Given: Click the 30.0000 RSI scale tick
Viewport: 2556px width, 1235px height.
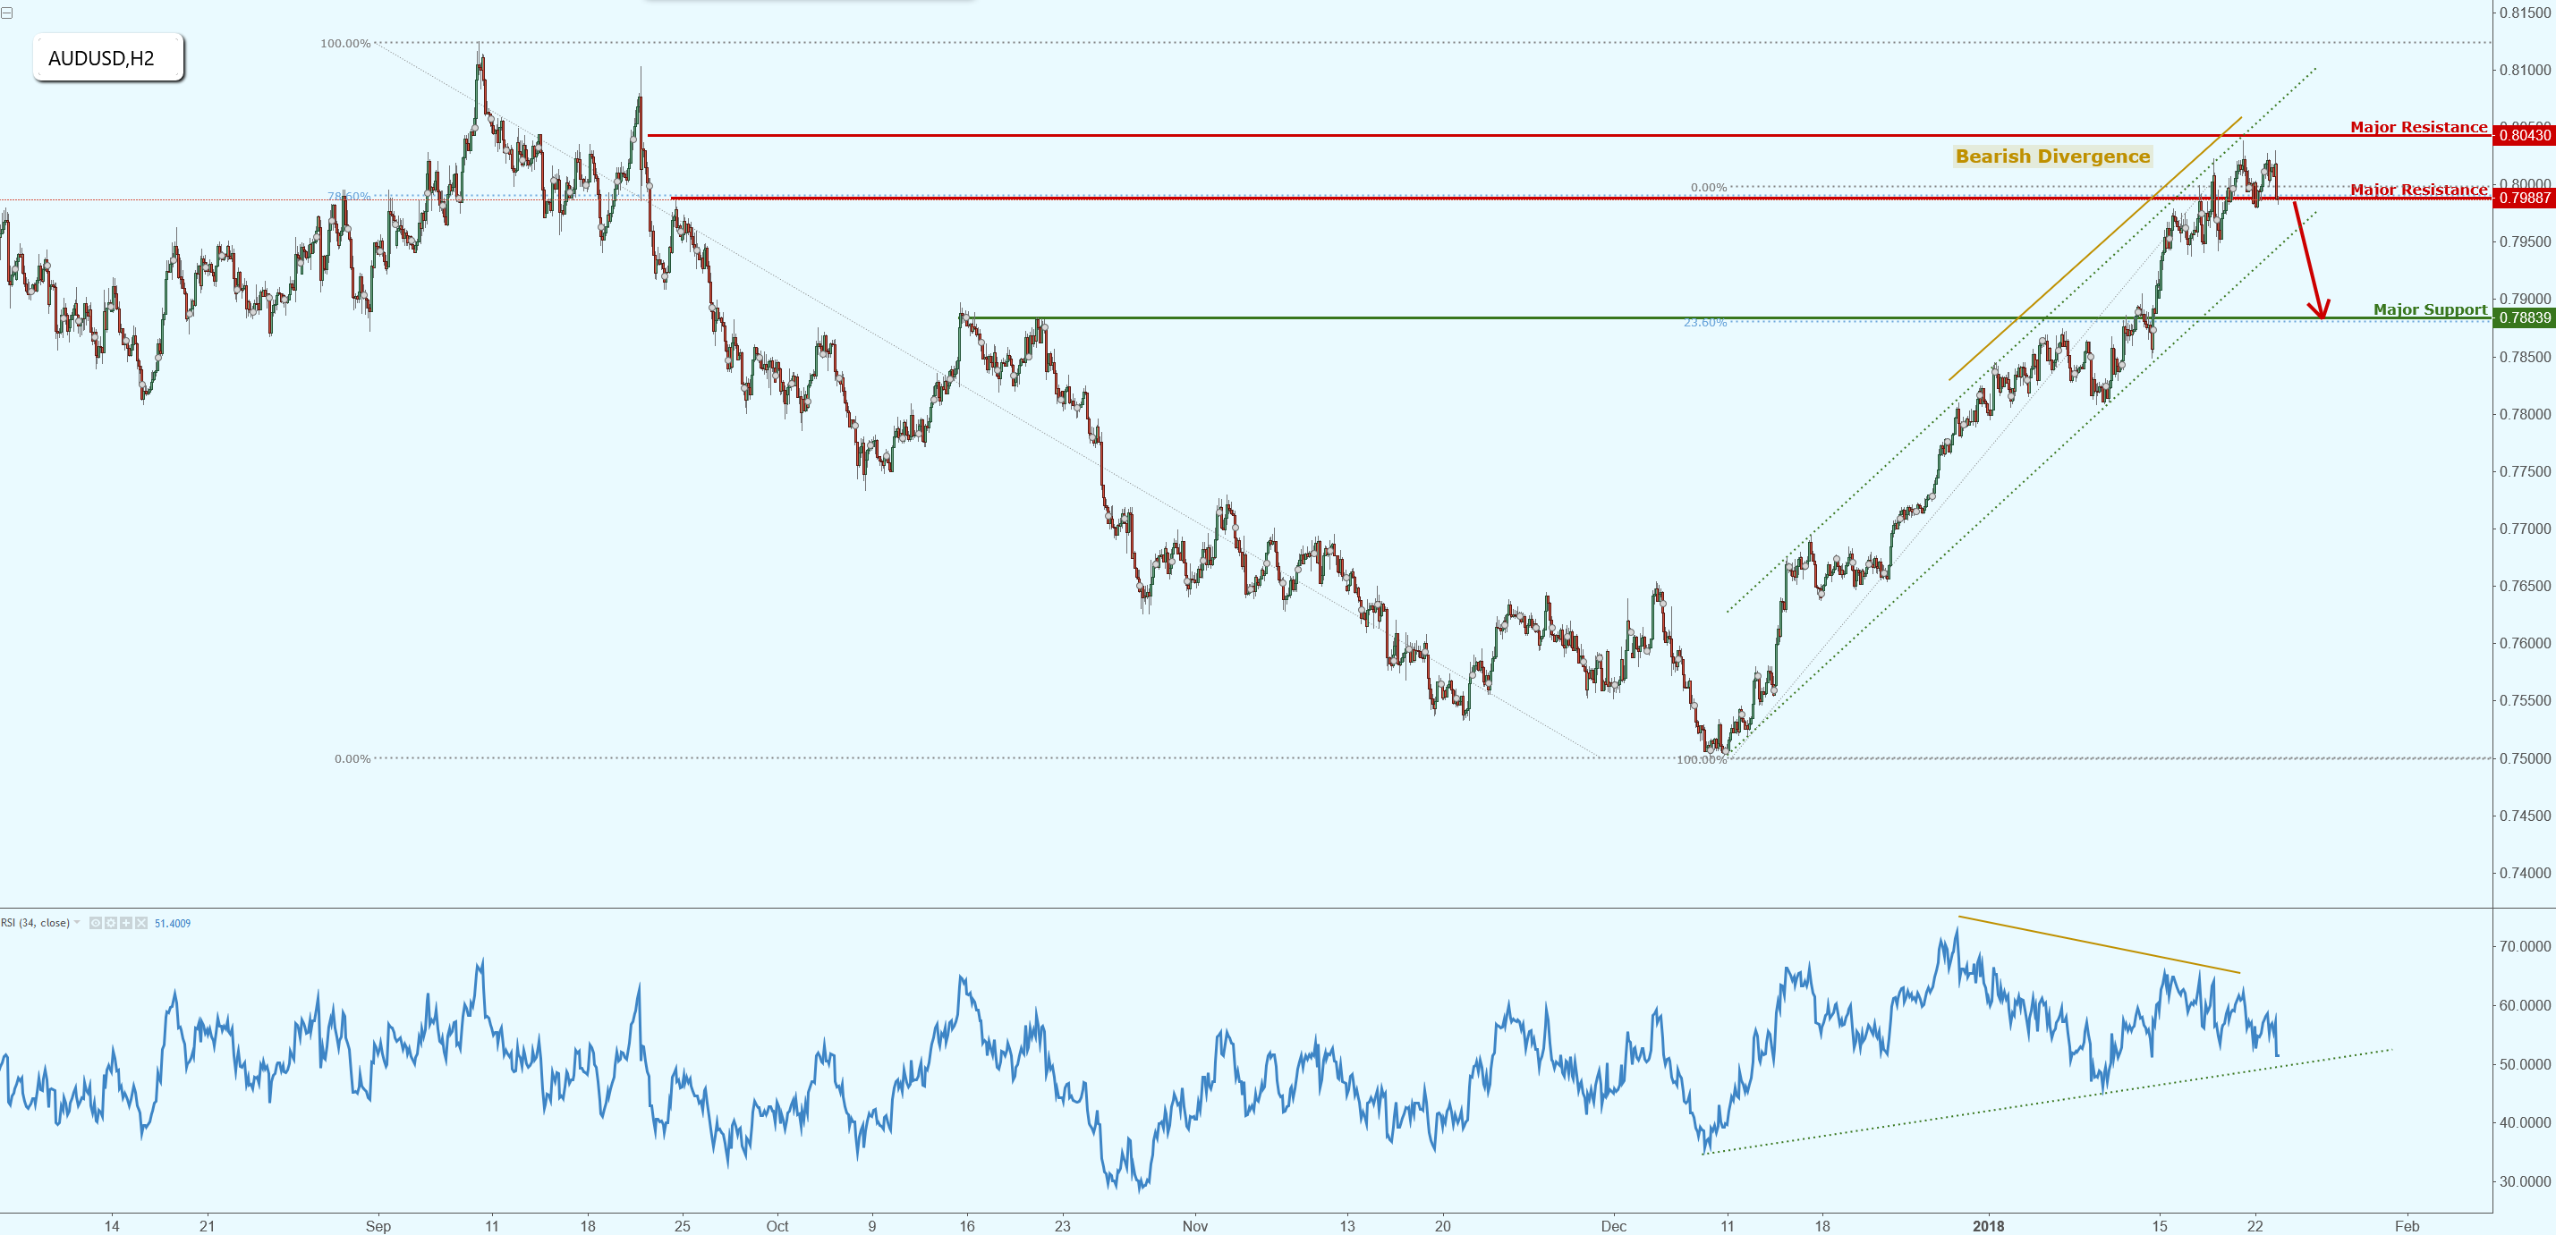Looking at the screenshot, I should point(2525,1181).
